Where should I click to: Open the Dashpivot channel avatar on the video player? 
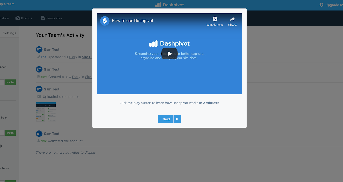pyautogui.click(x=105, y=21)
